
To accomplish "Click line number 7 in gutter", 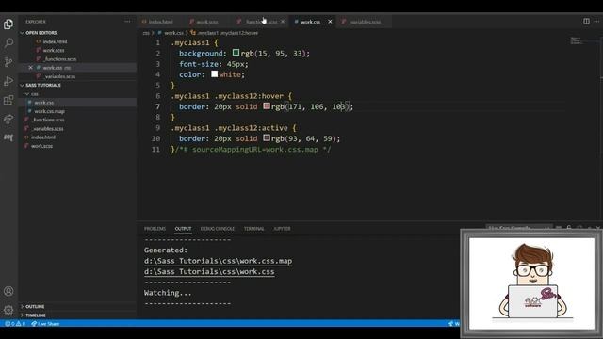I will tap(157, 106).
